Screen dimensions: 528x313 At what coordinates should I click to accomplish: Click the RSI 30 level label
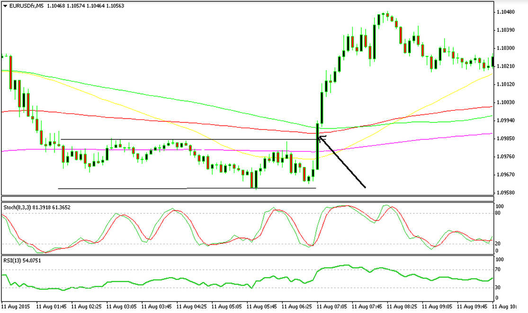click(x=498, y=287)
